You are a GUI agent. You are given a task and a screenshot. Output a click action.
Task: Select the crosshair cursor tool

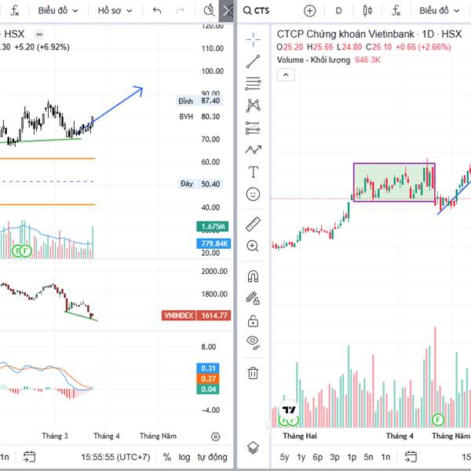(x=253, y=38)
